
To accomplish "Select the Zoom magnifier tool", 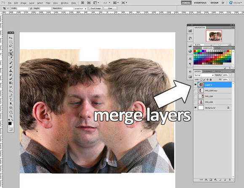I will tap(11, 116).
